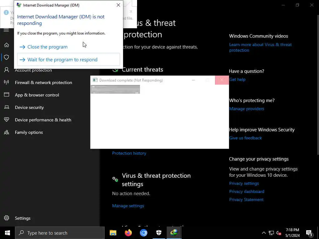Open Family options section
319x239 pixels.
click(29, 132)
